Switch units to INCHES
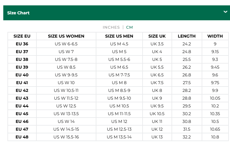230x142 pixels. 111,27
